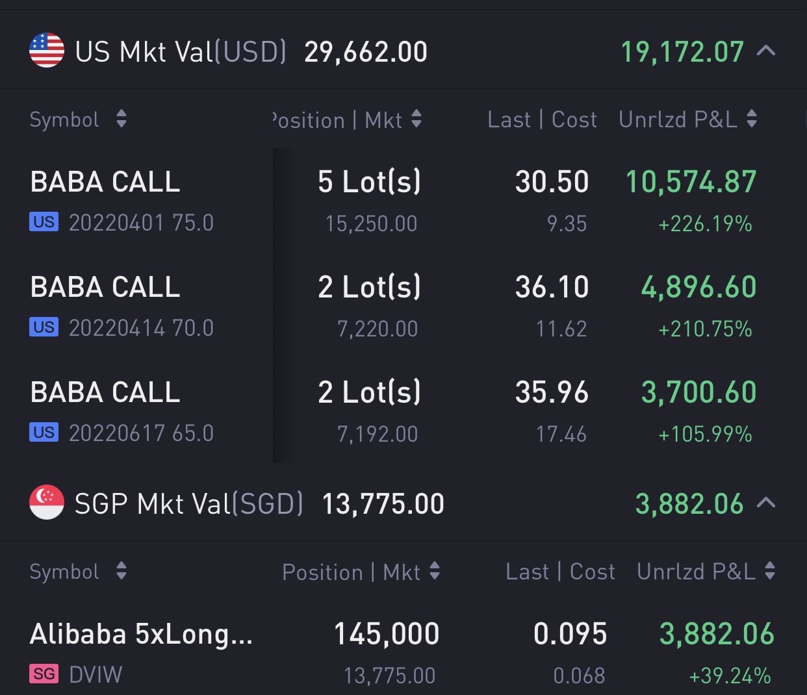Sort SGP holdings by Position/Mkt arrows
This screenshot has width=807, height=695.
coord(435,571)
